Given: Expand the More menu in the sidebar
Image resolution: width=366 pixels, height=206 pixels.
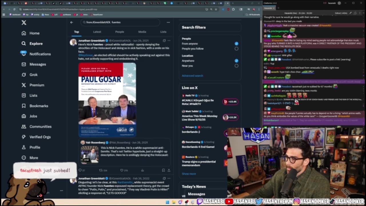Looking at the screenshot, I should [x=30, y=158].
